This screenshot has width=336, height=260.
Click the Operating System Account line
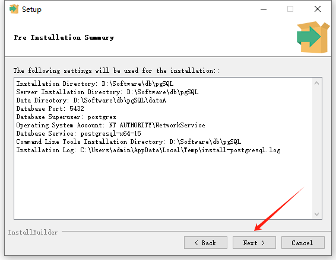click(x=111, y=125)
